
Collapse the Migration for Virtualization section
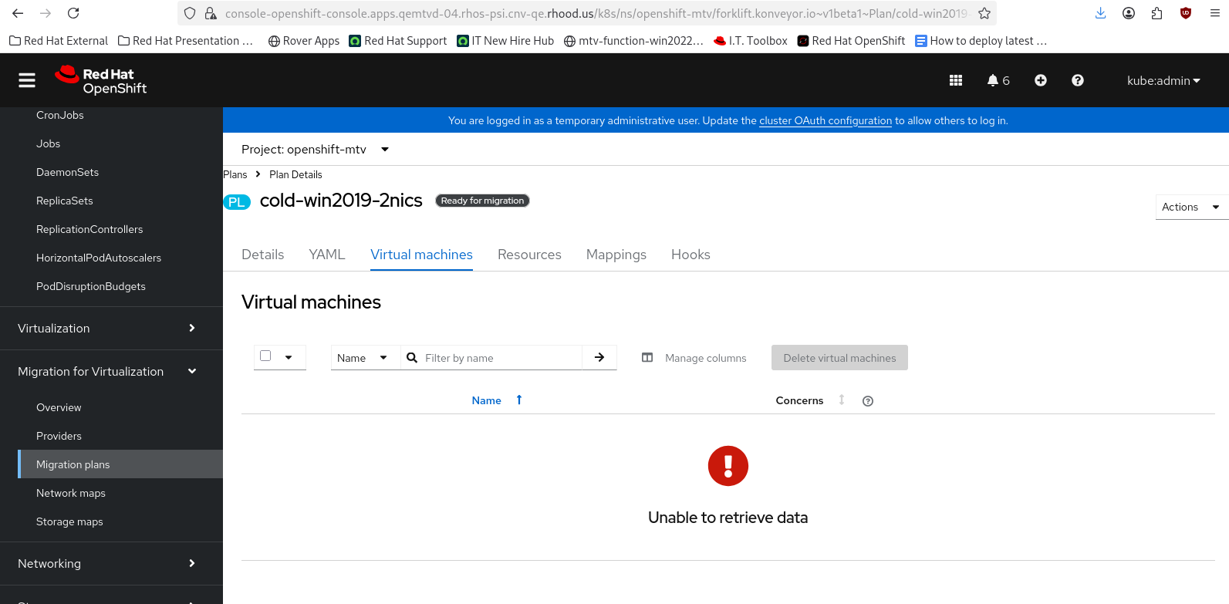(x=111, y=371)
